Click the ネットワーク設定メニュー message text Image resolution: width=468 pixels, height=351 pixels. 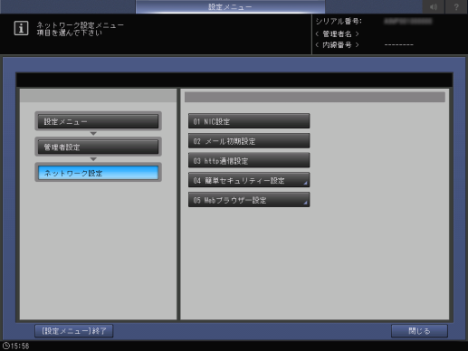pos(80,25)
